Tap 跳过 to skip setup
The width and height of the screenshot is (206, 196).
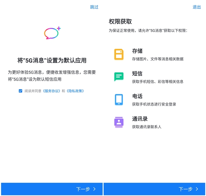[94, 7]
